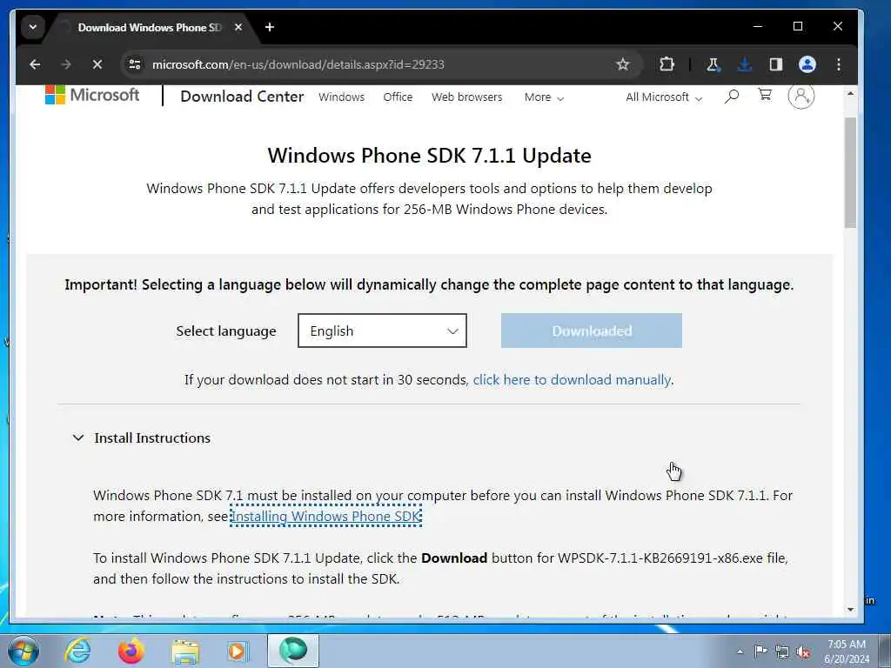The width and height of the screenshot is (891, 668).
Task: Open Action Center flag icon
Action: 760,651
